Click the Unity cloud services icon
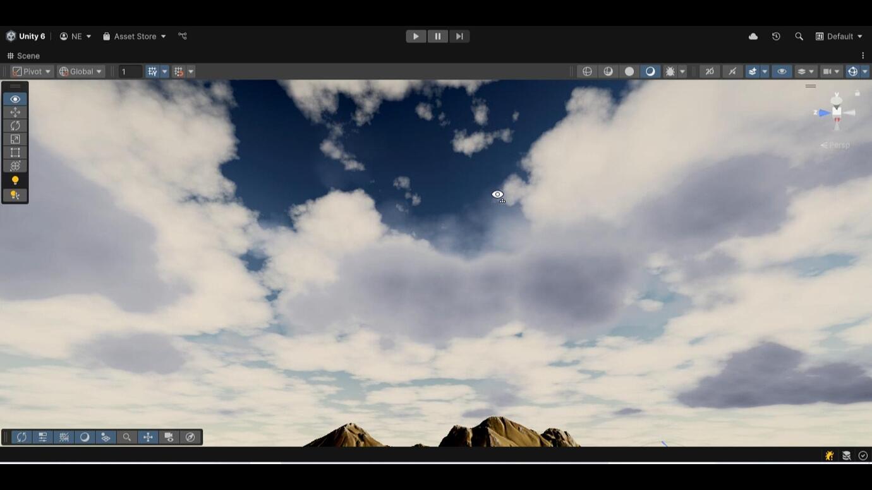872x490 pixels. click(753, 36)
